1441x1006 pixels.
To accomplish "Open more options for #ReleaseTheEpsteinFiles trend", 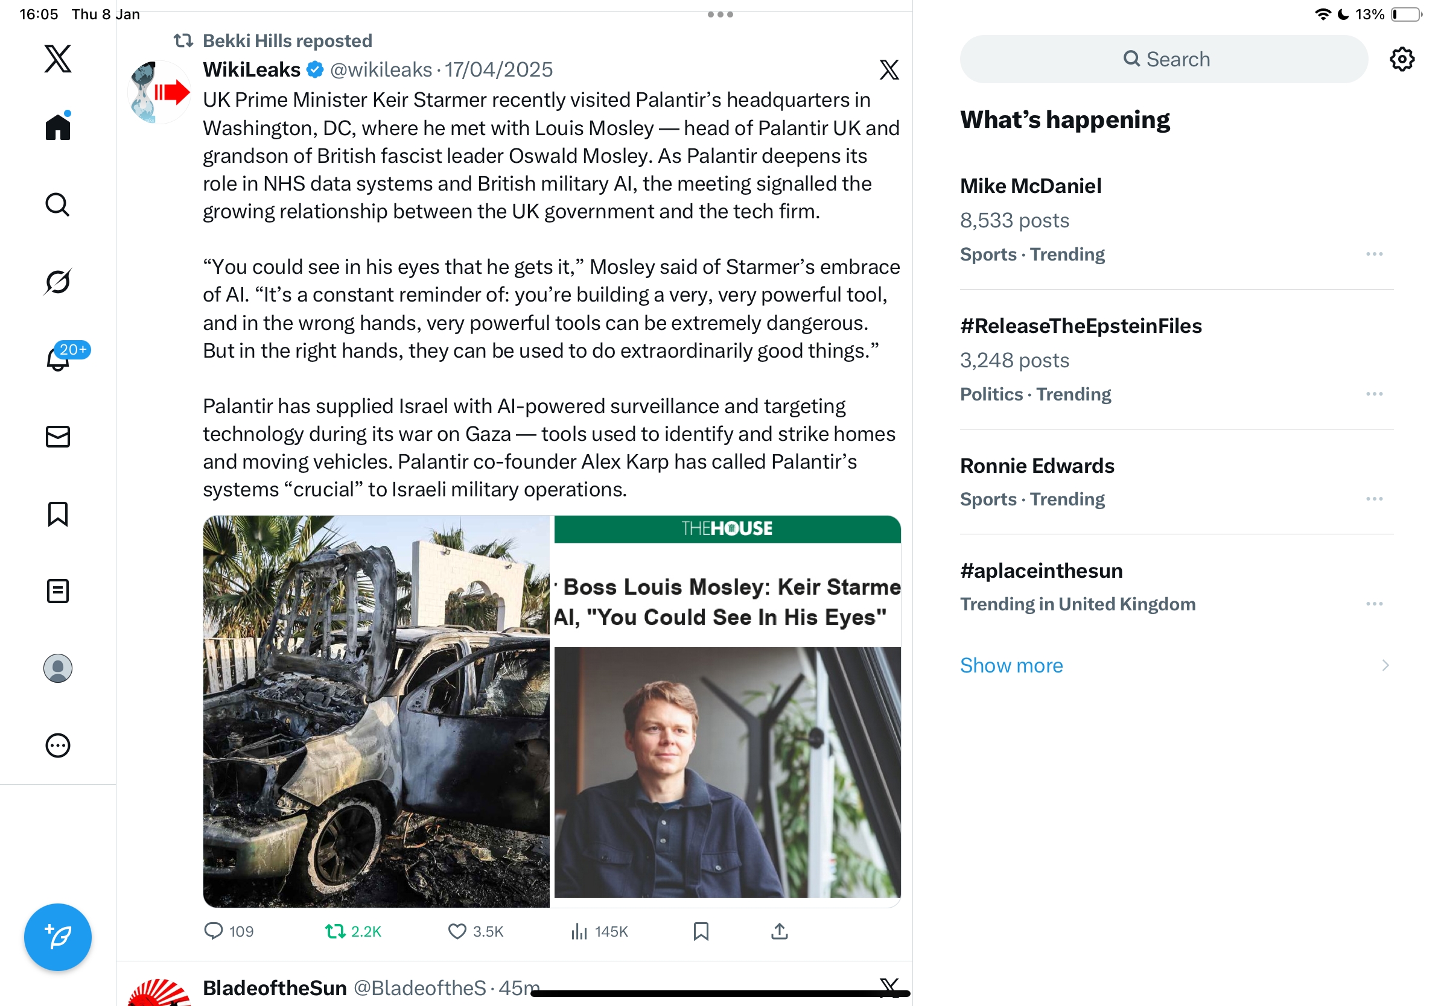I will coord(1374,394).
